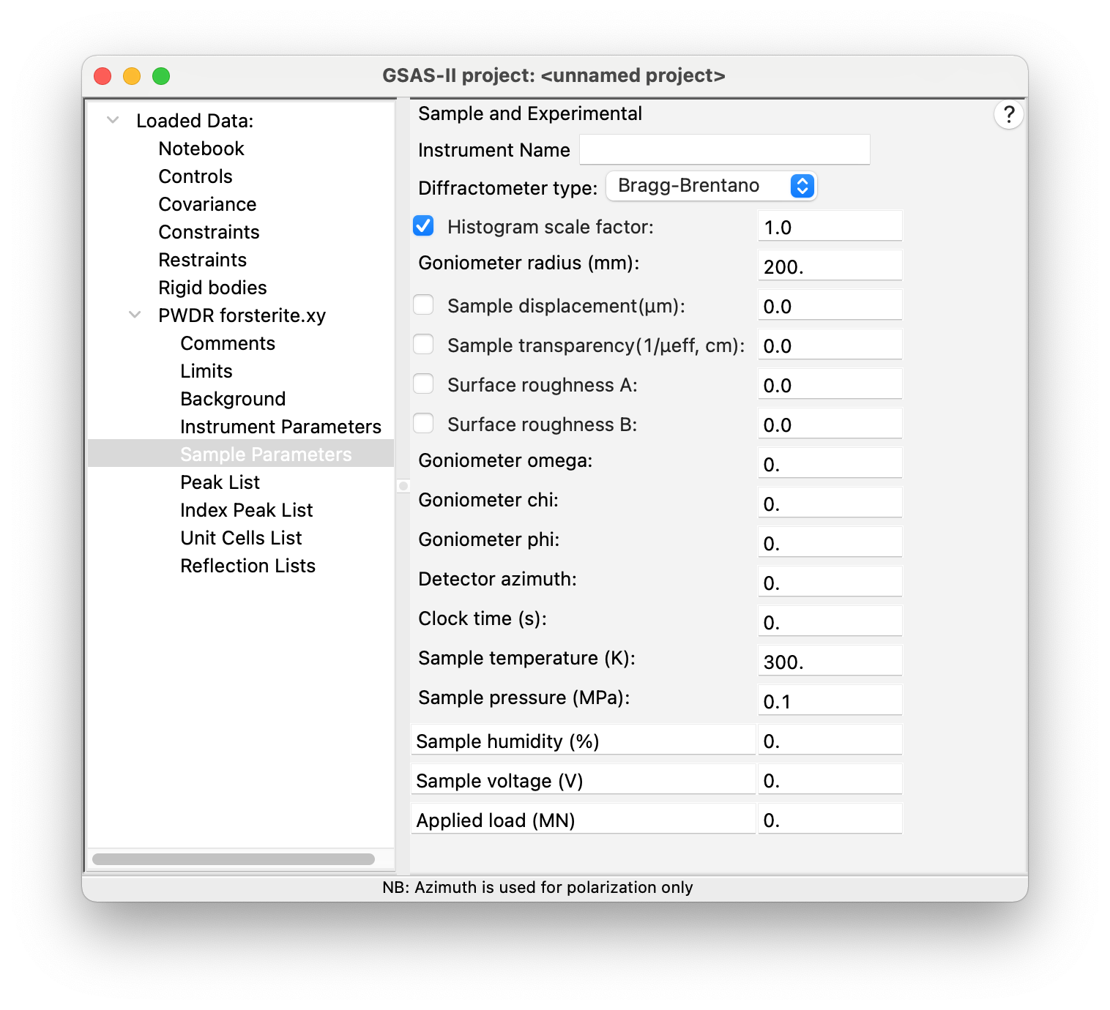1110x1010 pixels.
Task: Click the Goniometer radius value field
Action: pyautogui.click(x=830, y=266)
